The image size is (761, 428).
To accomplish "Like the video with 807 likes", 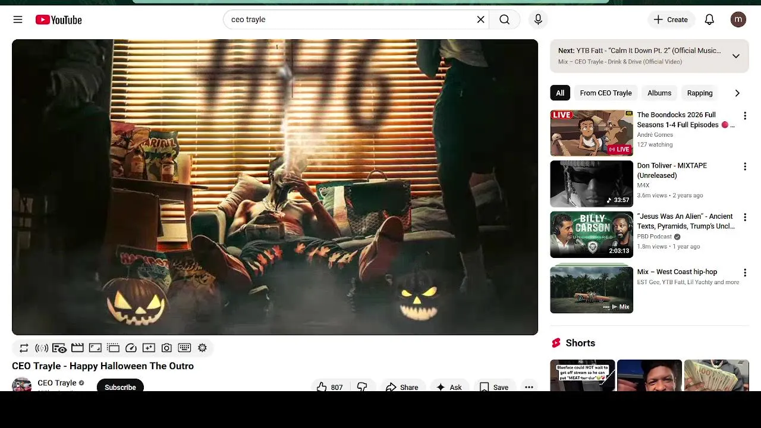I will 330,386.
